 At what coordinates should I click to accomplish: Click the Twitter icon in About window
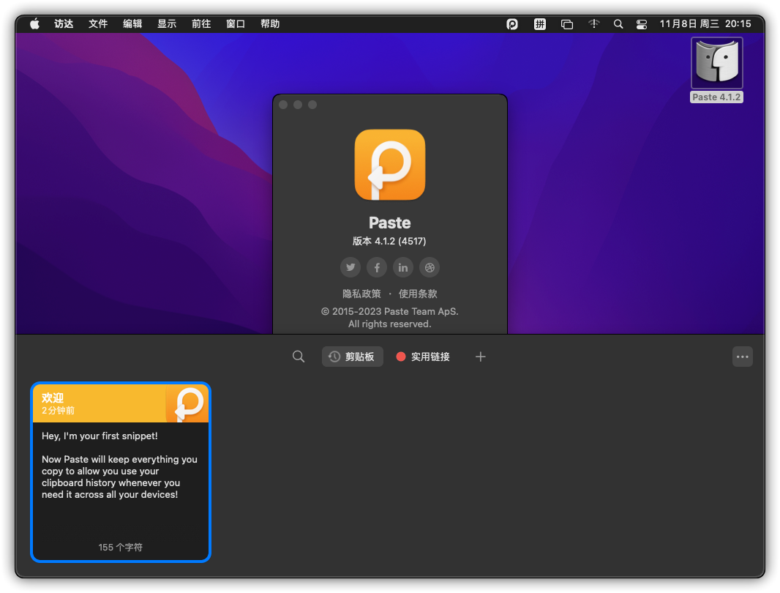350,267
